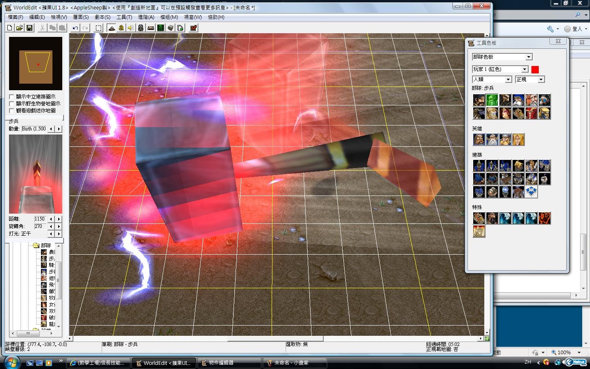Open the Object Editor helmet icon
This screenshot has width=590, height=369.
click(141, 28)
